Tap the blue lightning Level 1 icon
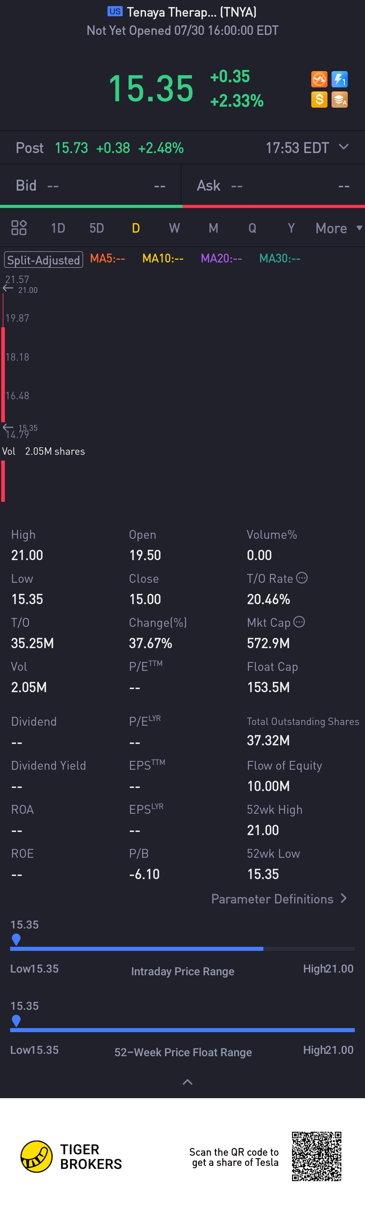This screenshot has height=1215, width=365. (x=339, y=79)
